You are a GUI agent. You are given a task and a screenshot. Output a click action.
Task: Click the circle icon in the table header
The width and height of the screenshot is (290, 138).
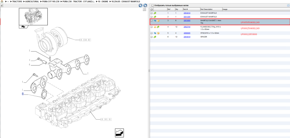152,10
